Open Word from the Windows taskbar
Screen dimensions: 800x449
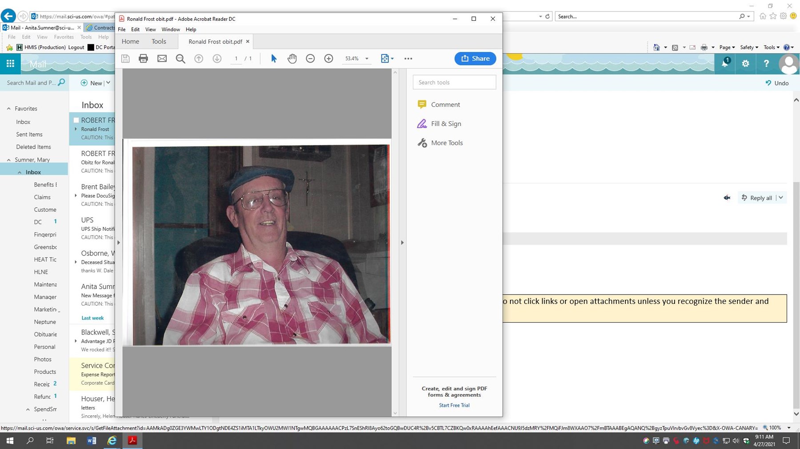tap(92, 441)
